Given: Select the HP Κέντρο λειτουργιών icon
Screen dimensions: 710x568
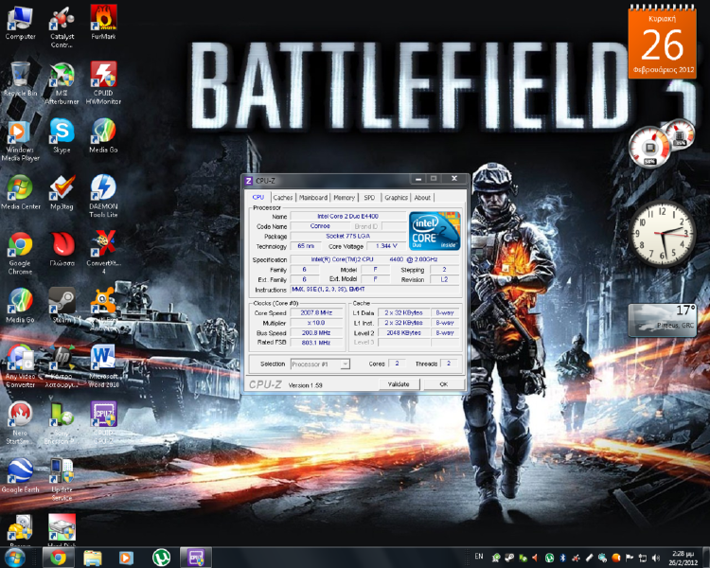Looking at the screenshot, I should pyautogui.click(x=62, y=366).
